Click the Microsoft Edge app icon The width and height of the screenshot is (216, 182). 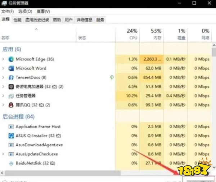[x=11, y=59]
